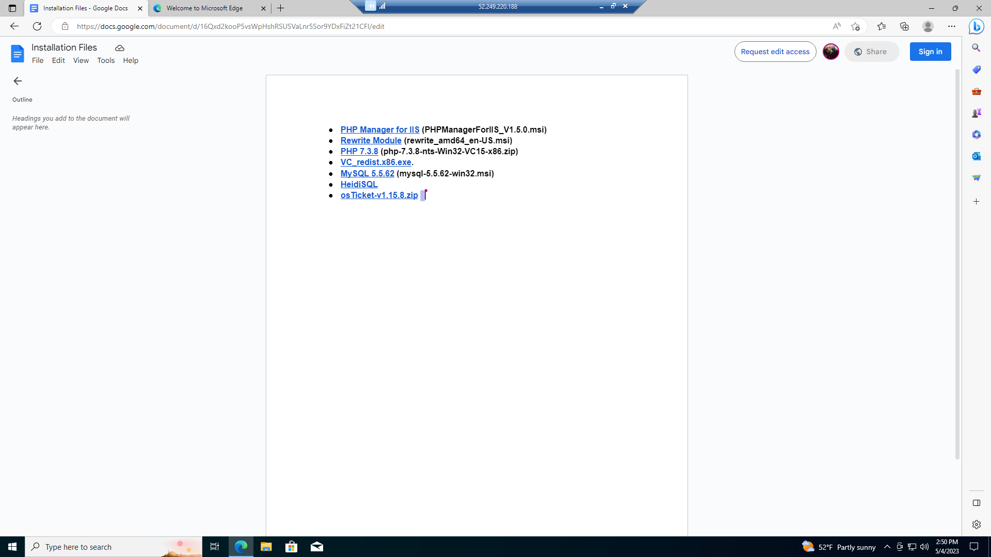The width and height of the screenshot is (991, 557).
Task: Collapse the document outline panel
Action: [x=18, y=81]
